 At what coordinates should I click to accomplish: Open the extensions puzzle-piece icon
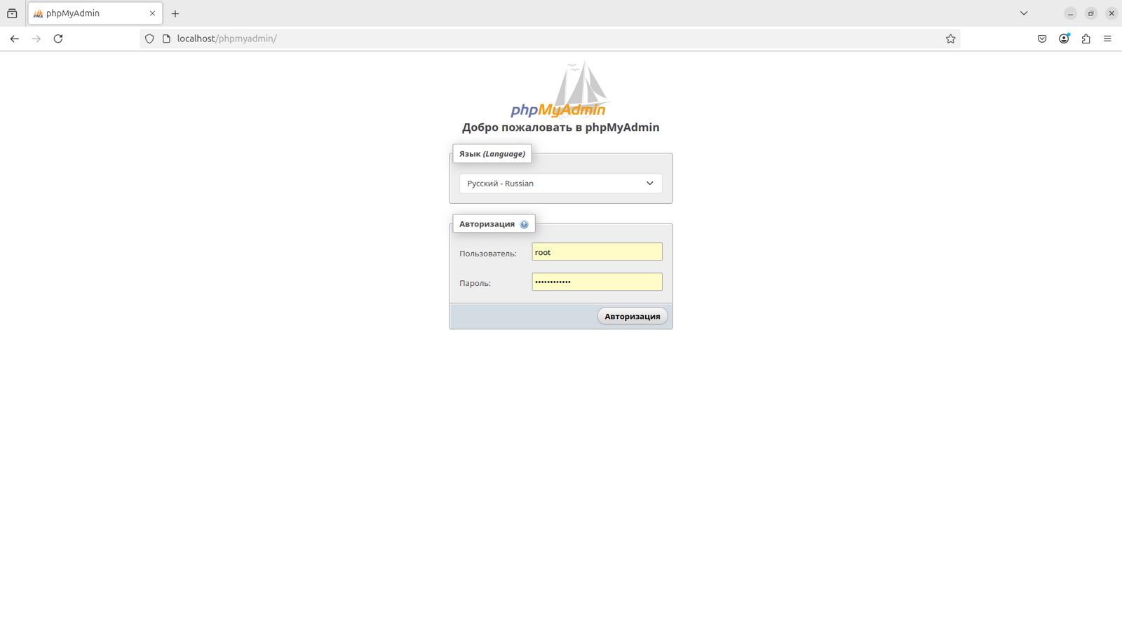[x=1086, y=39]
